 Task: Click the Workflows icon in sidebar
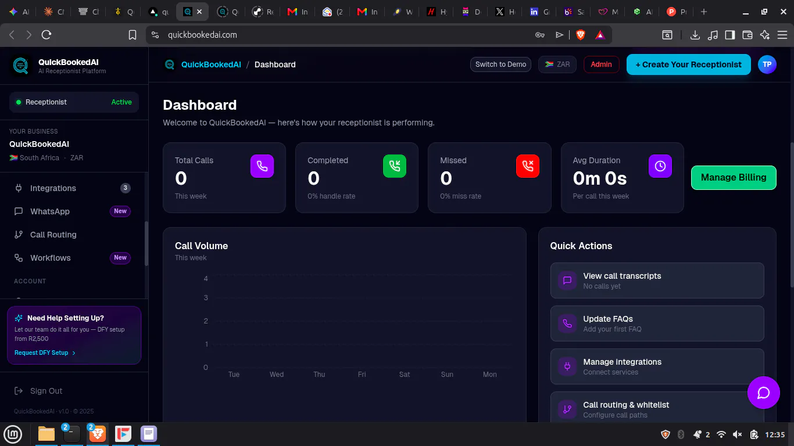point(19,258)
